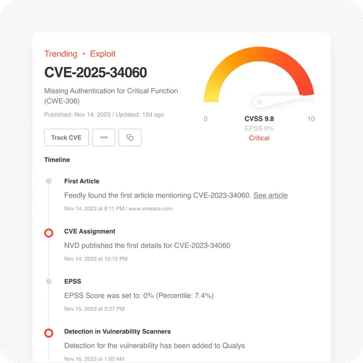Click the Nov 14, 2023 at 10:15 PM timestamp
The image size is (363, 363).
pyautogui.click(x=96, y=259)
